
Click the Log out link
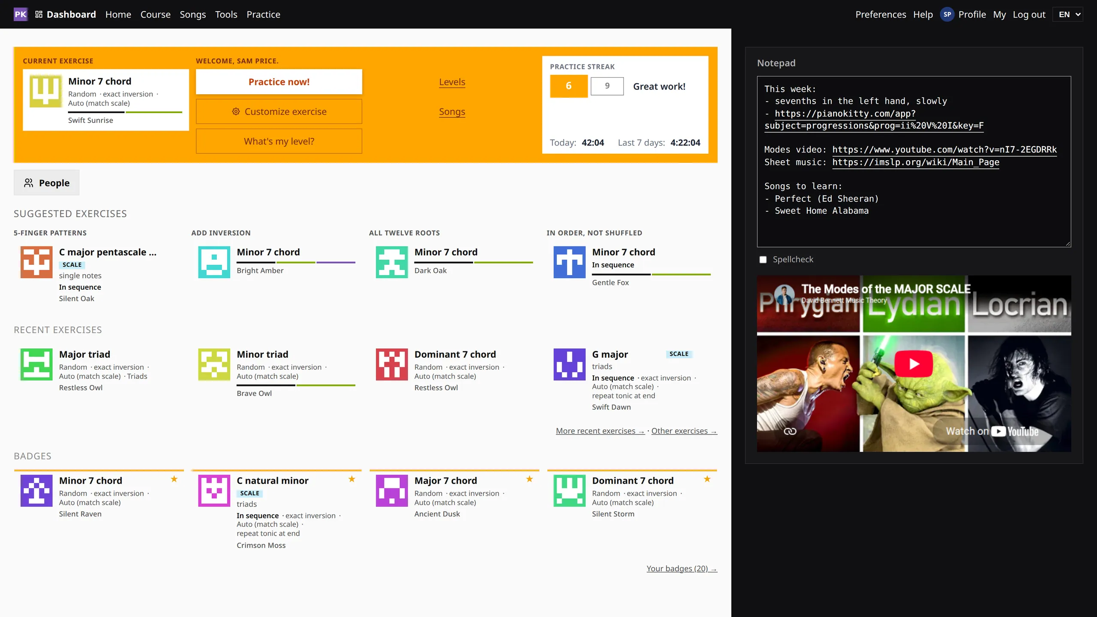point(1029,14)
